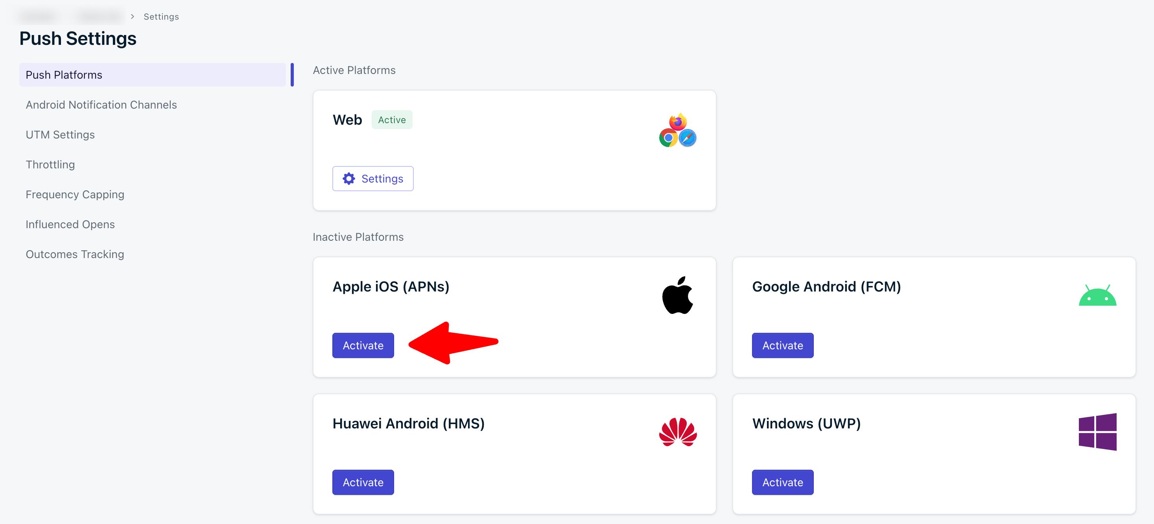
Task: Open Android Notification Channels section
Action: tap(101, 105)
